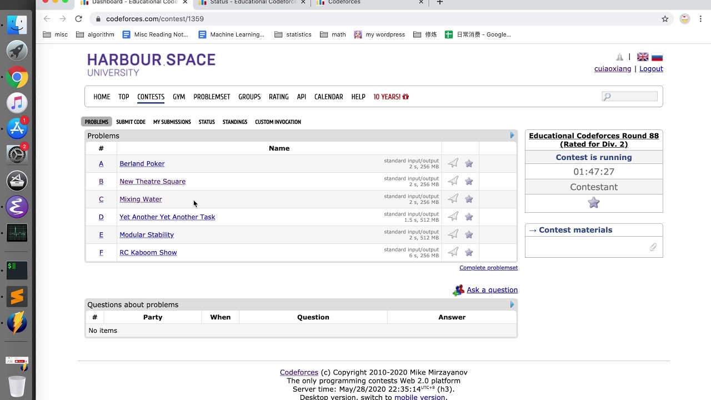Viewport: 711px width, 400px height.
Task: Click the site search box
Action: tap(629, 97)
